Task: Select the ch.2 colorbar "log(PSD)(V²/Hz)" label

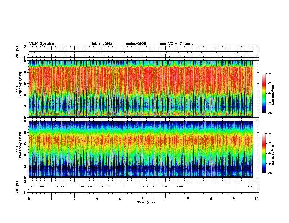Action: (273, 155)
